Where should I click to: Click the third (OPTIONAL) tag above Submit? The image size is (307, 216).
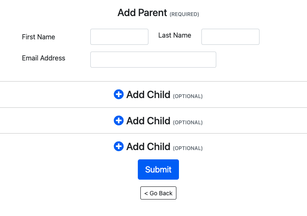[187, 148]
